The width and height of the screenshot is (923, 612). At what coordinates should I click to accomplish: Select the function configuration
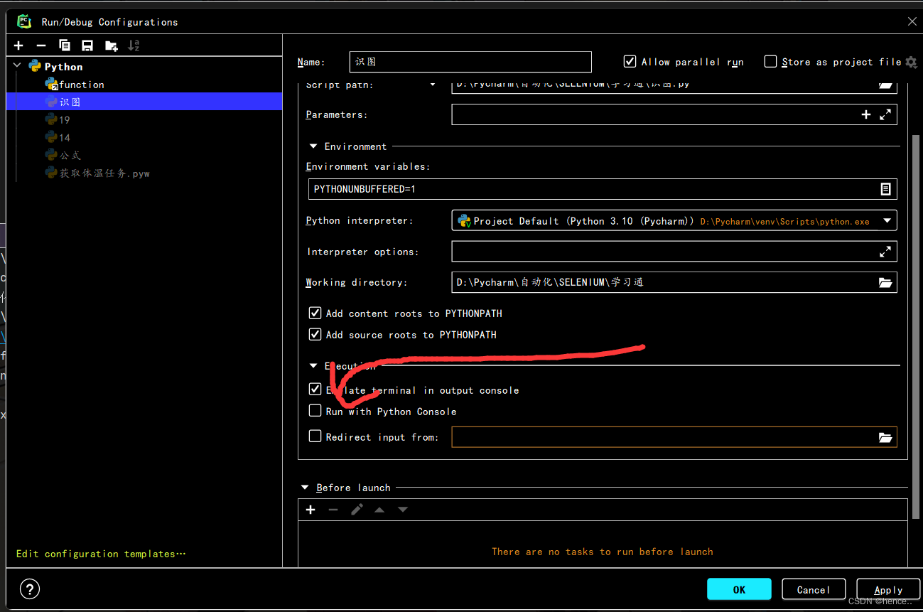(x=81, y=84)
